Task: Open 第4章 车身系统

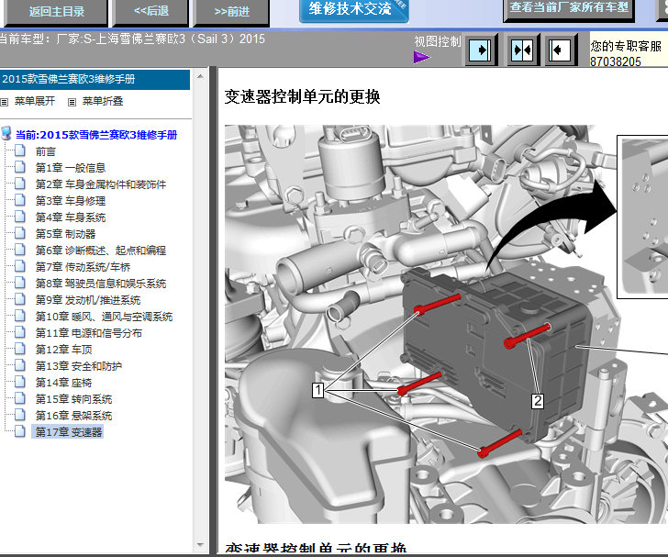Action: [x=71, y=217]
